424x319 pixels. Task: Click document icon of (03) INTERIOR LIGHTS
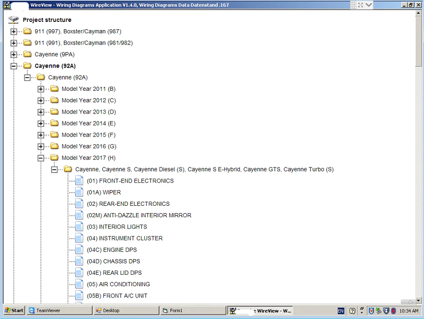(79, 226)
